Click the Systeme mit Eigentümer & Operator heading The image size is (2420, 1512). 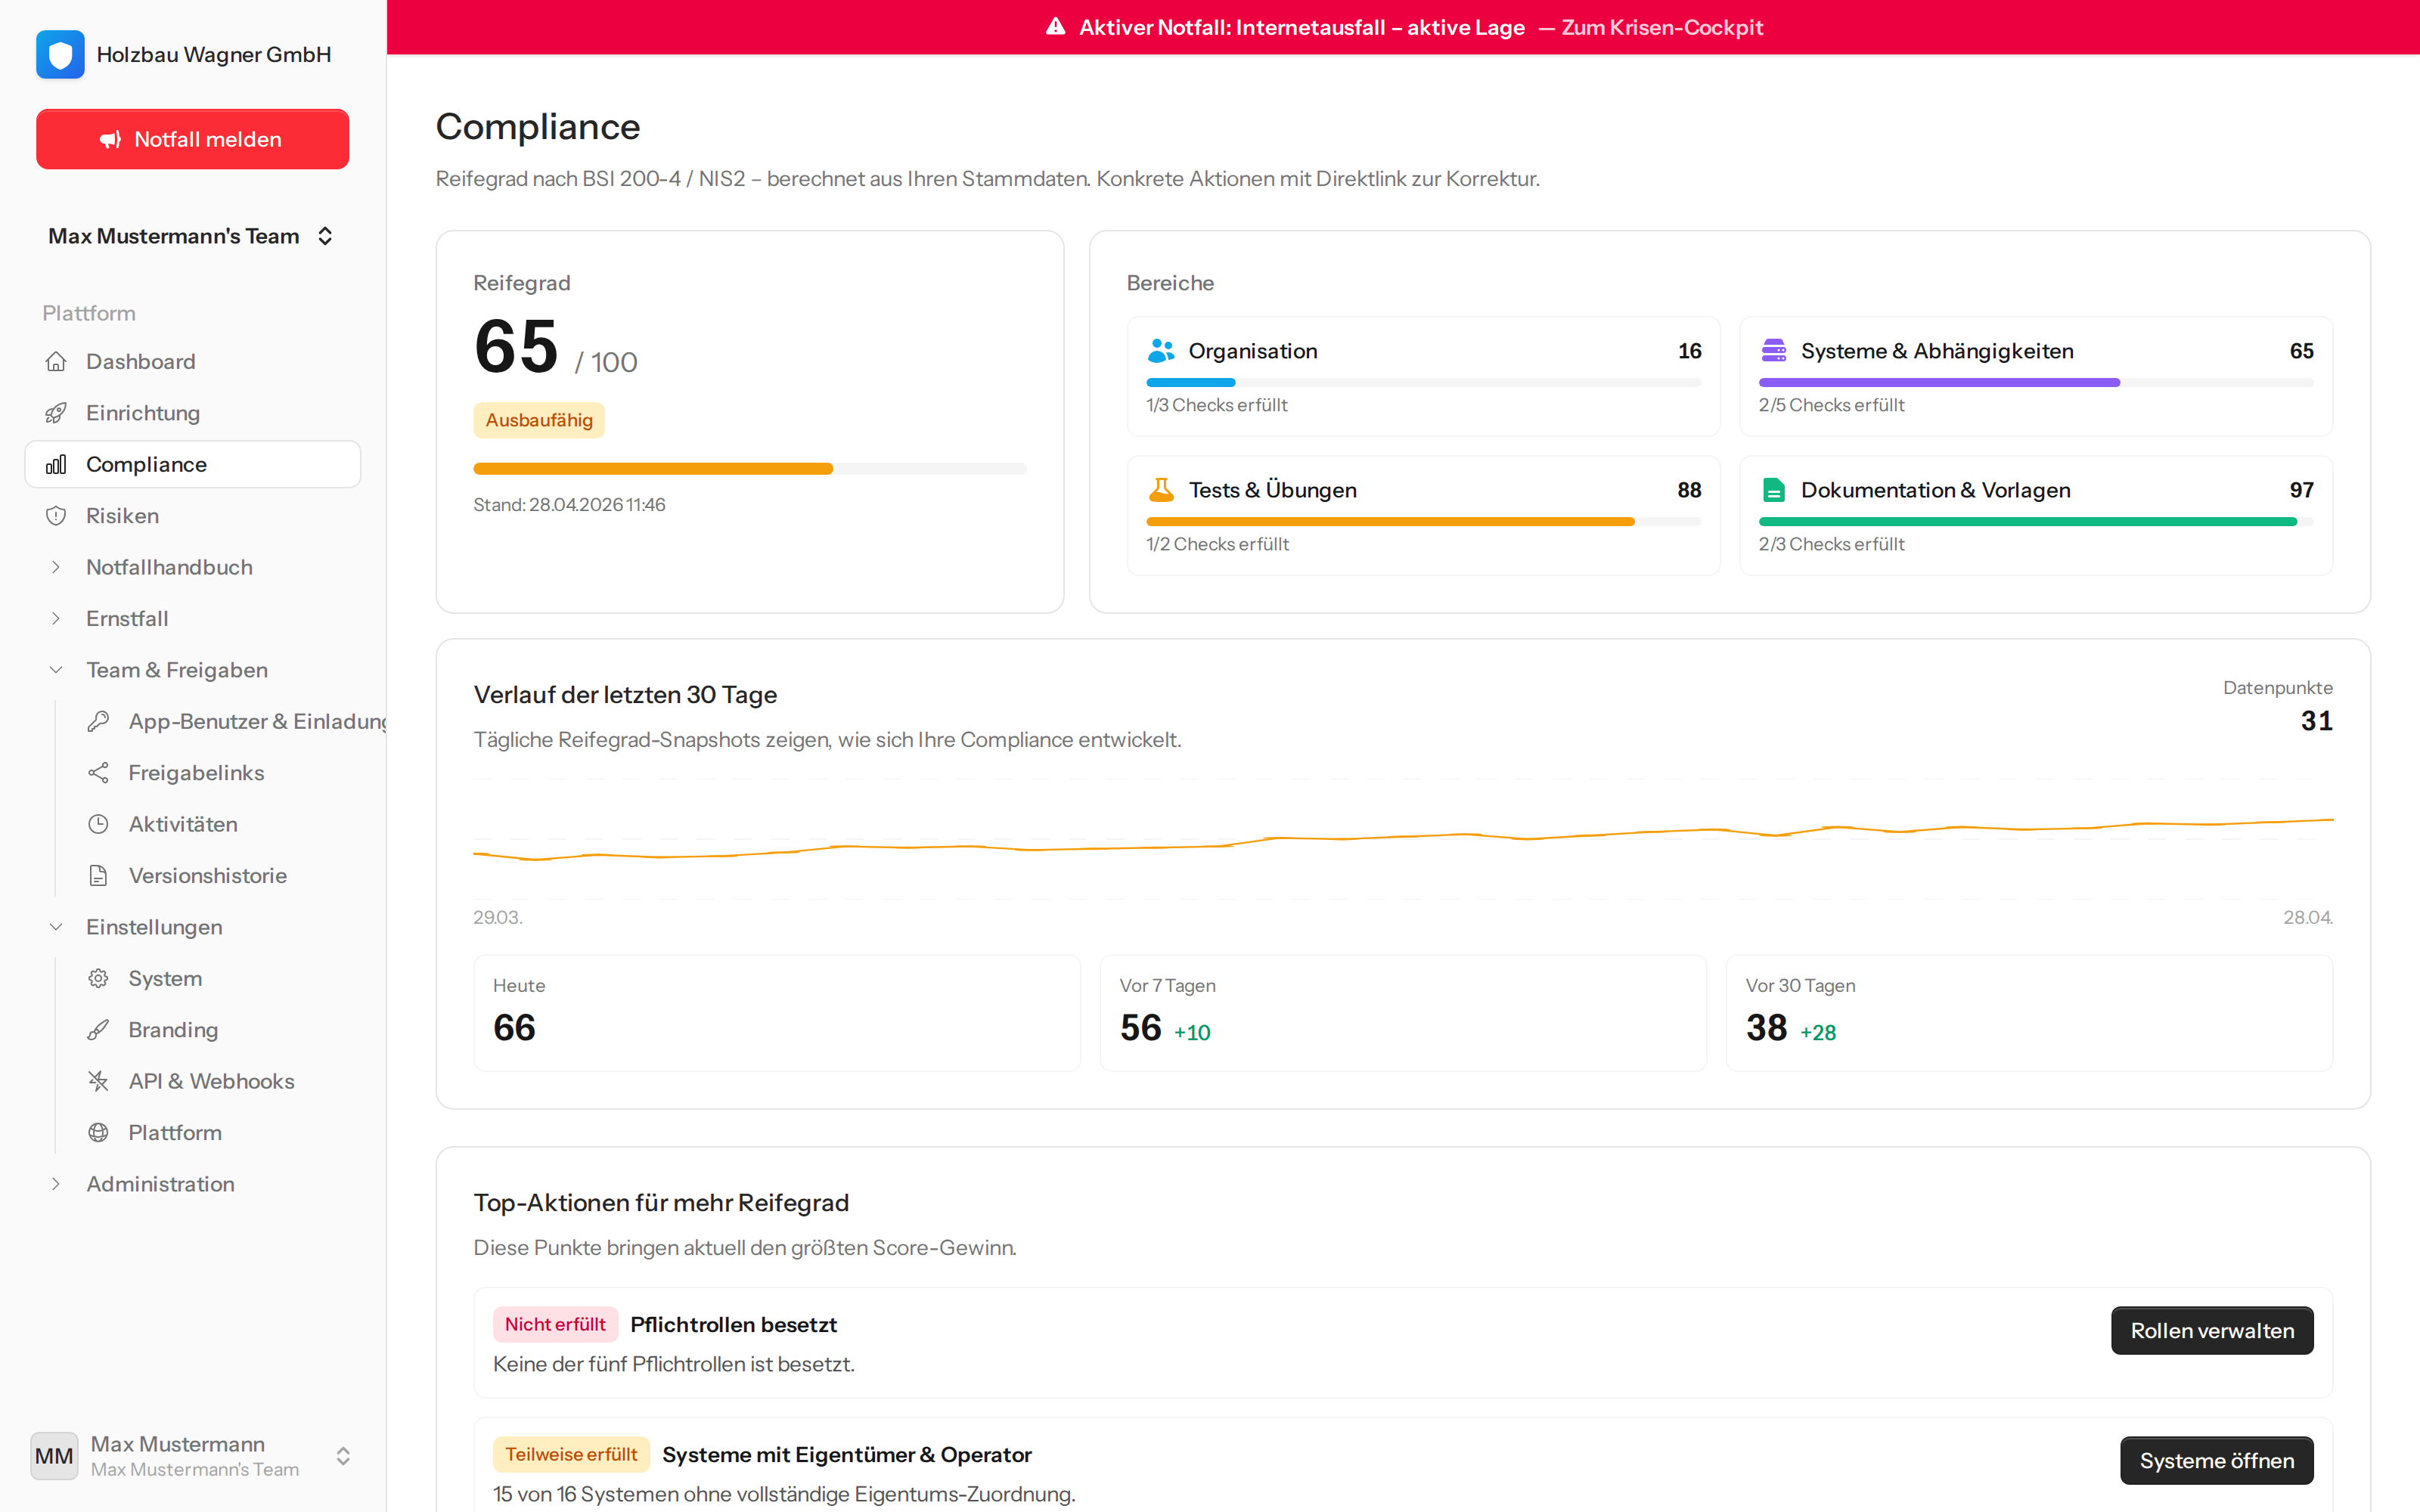point(847,1454)
